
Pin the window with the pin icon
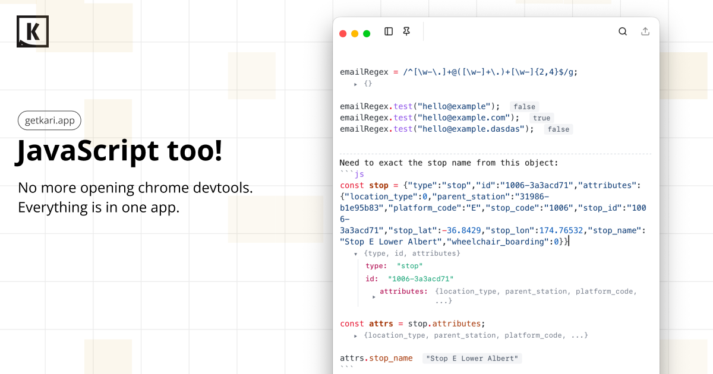point(406,31)
